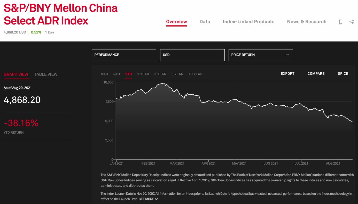This screenshot has width=358, height=204.
Task: Click the 7,500 y-axis label
Action: click(x=109, y=101)
